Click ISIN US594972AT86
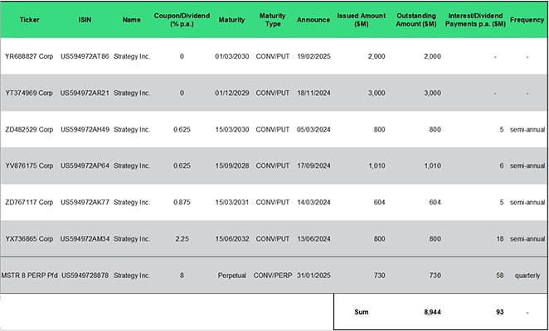 click(x=85, y=56)
